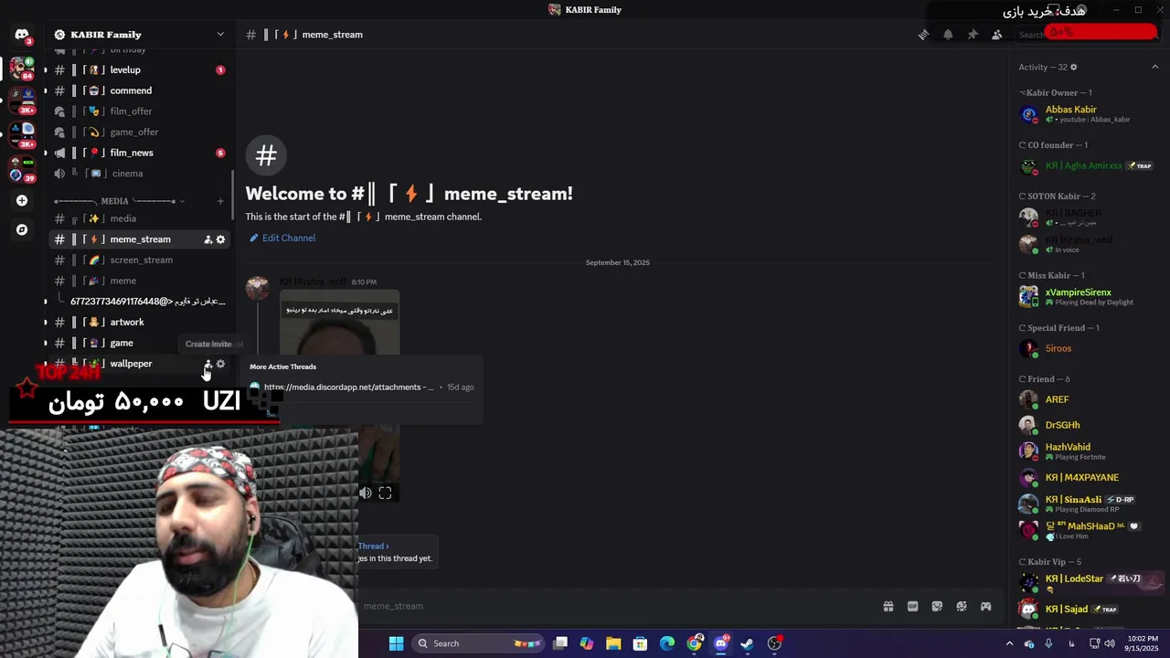
Task: Open File Explorer from the taskbar
Action: tap(613, 643)
